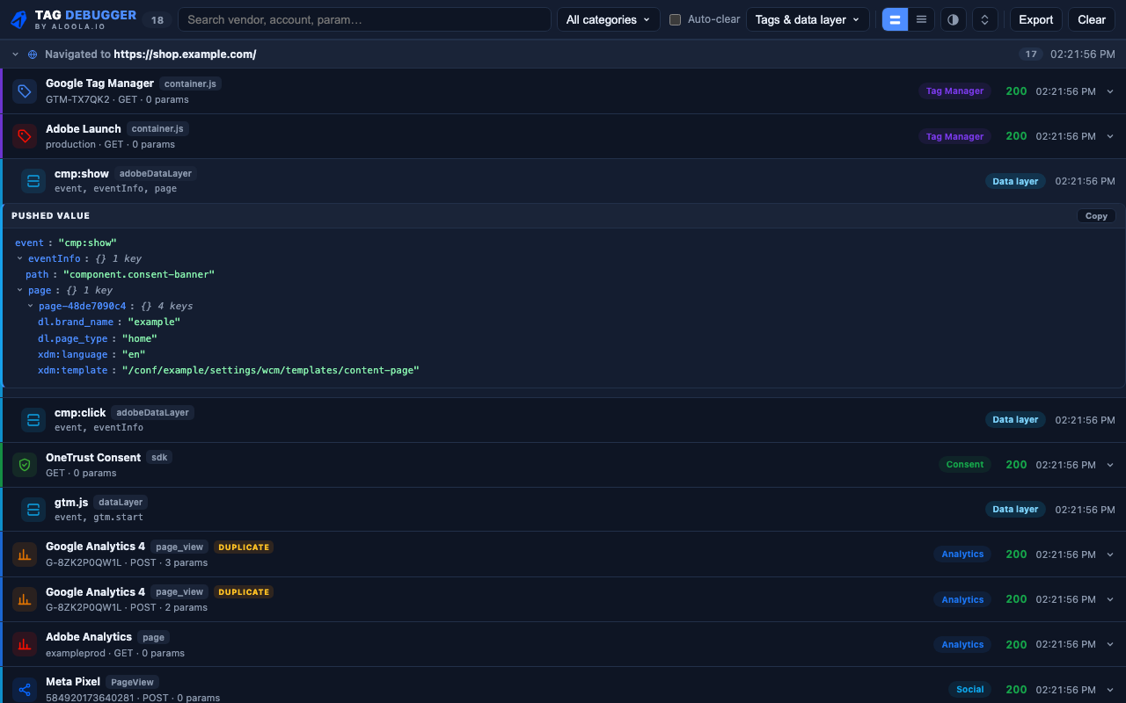Screen dimensions: 1126x703
Task: Click the Adobe Analytics title
Action: 89,636
